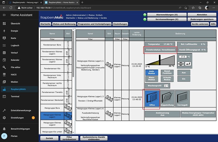This screenshot has width=218, height=142.
Task: Open the Karte map view
Action: pyautogui.click(x=14, y=38)
